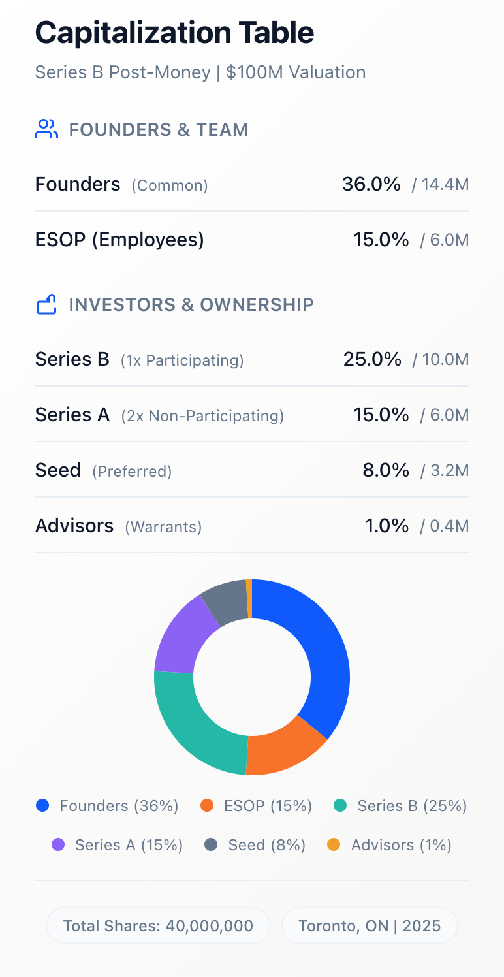Click the Founders & Team people icon
Viewport: 504px width, 977px height.
click(46, 129)
